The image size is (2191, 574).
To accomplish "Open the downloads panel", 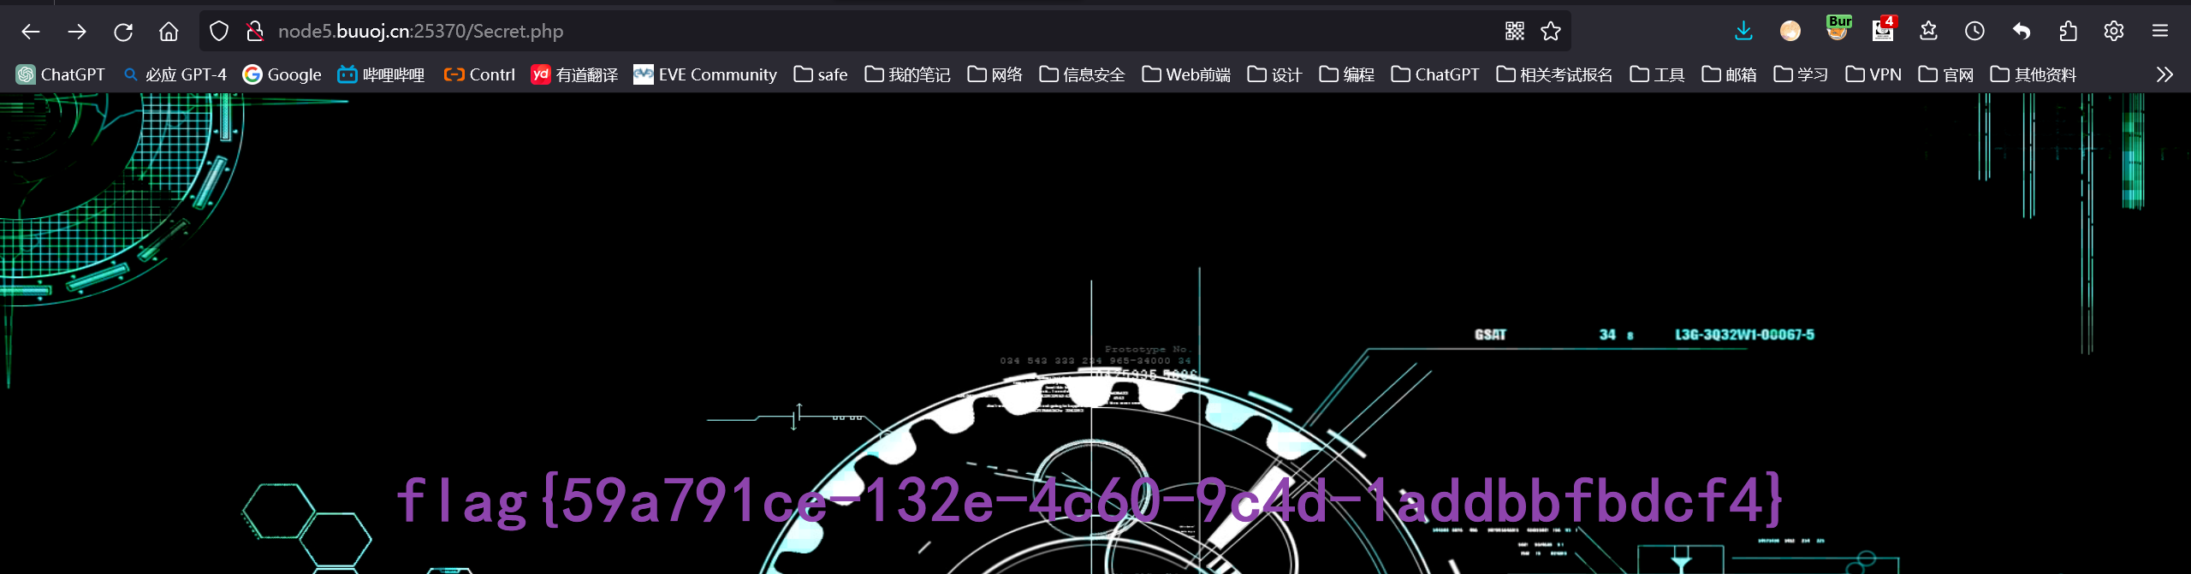I will 1743,32.
